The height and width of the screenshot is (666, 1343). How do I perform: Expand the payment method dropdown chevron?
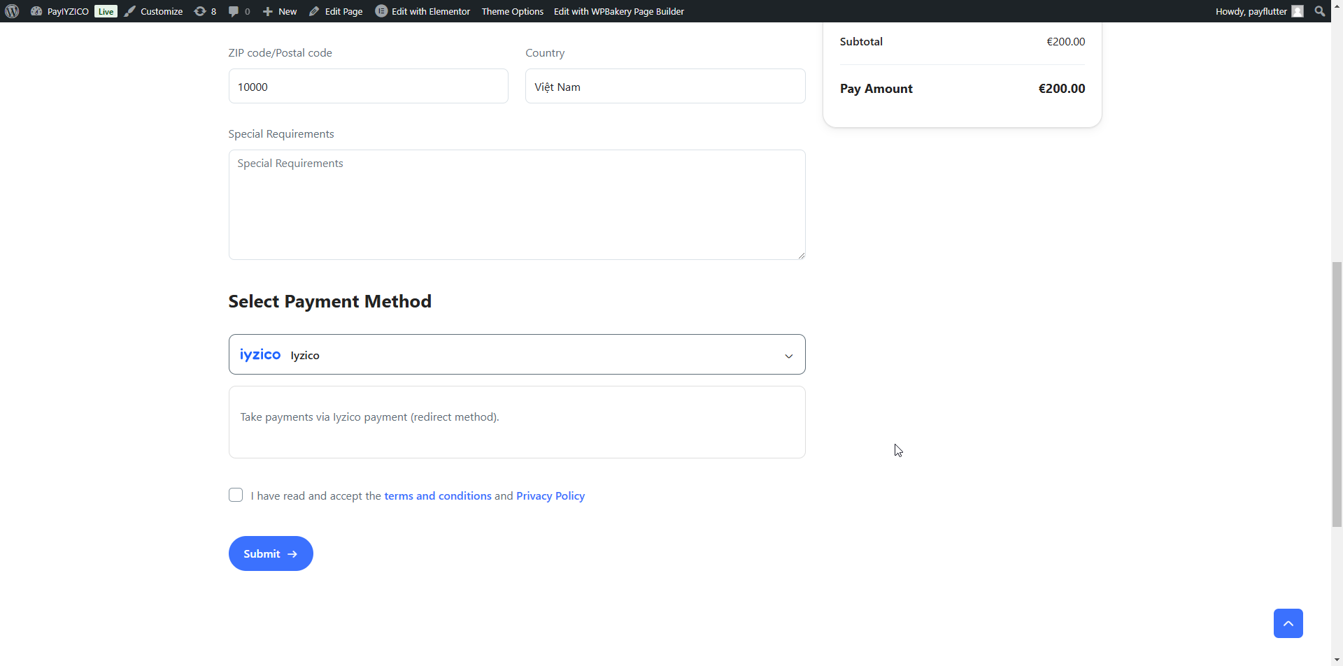click(788, 356)
